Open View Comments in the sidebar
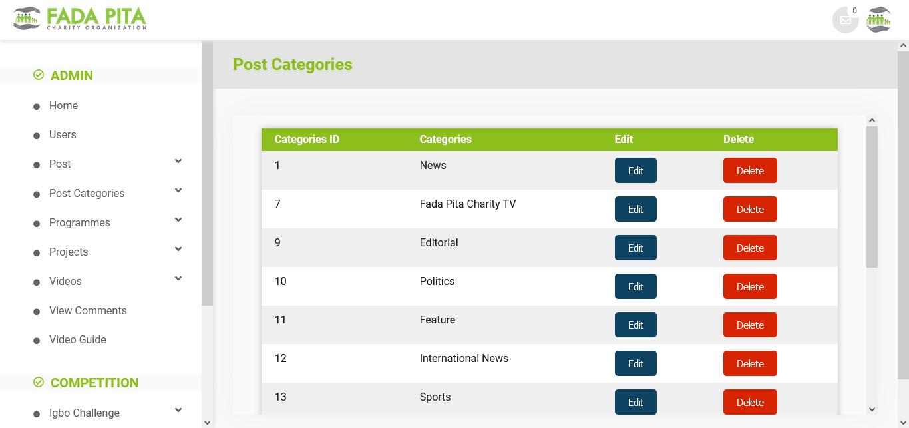The image size is (909, 428). [88, 310]
